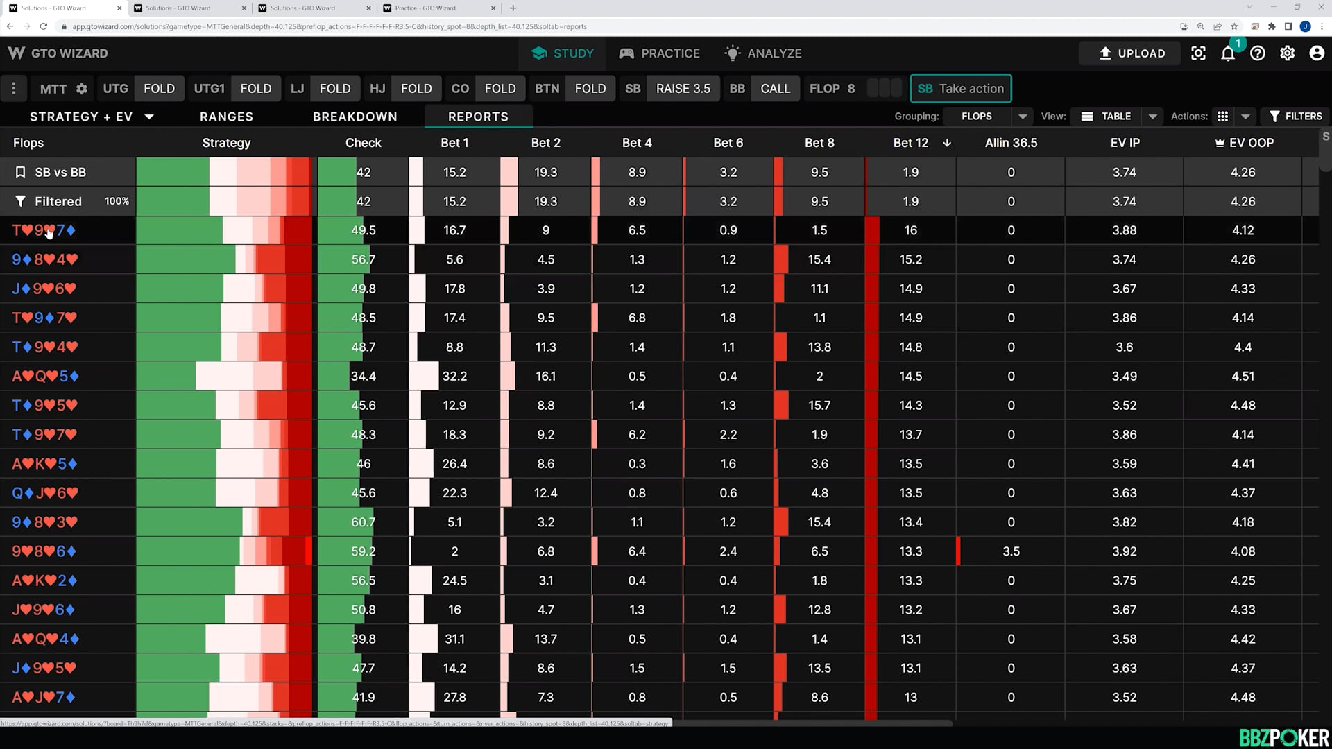The width and height of the screenshot is (1332, 749).
Task: Click the screen capture scan icon
Action: [x=1198, y=53]
